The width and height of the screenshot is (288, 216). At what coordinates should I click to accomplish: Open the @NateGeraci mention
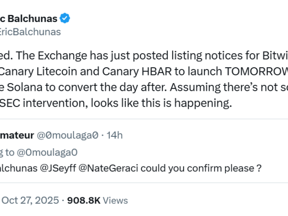coord(108,168)
